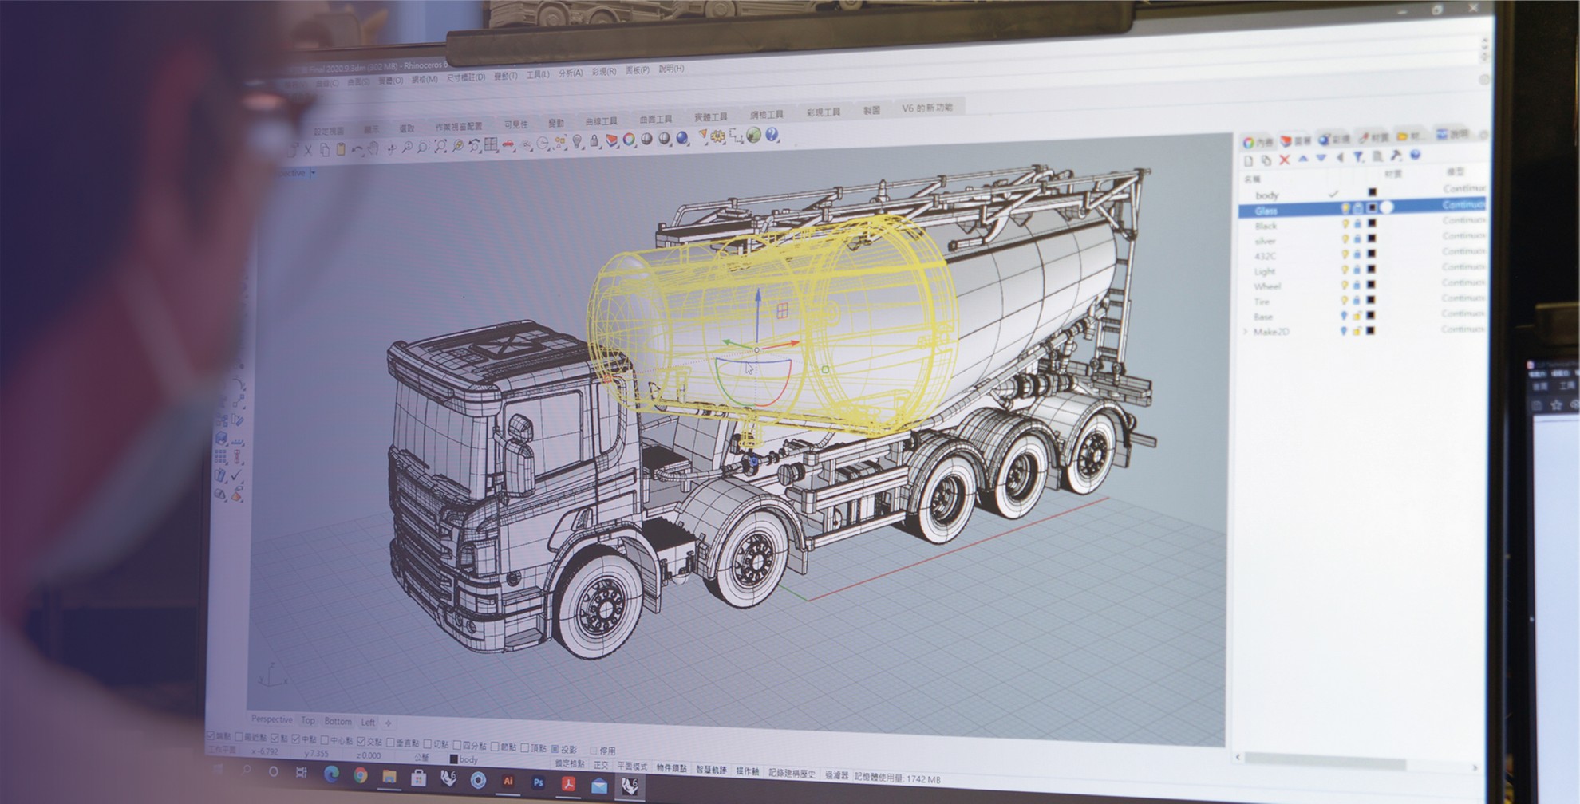This screenshot has width=1580, height=804.
Task: Click the red car icon in toolbar
Action: point(508,144)
